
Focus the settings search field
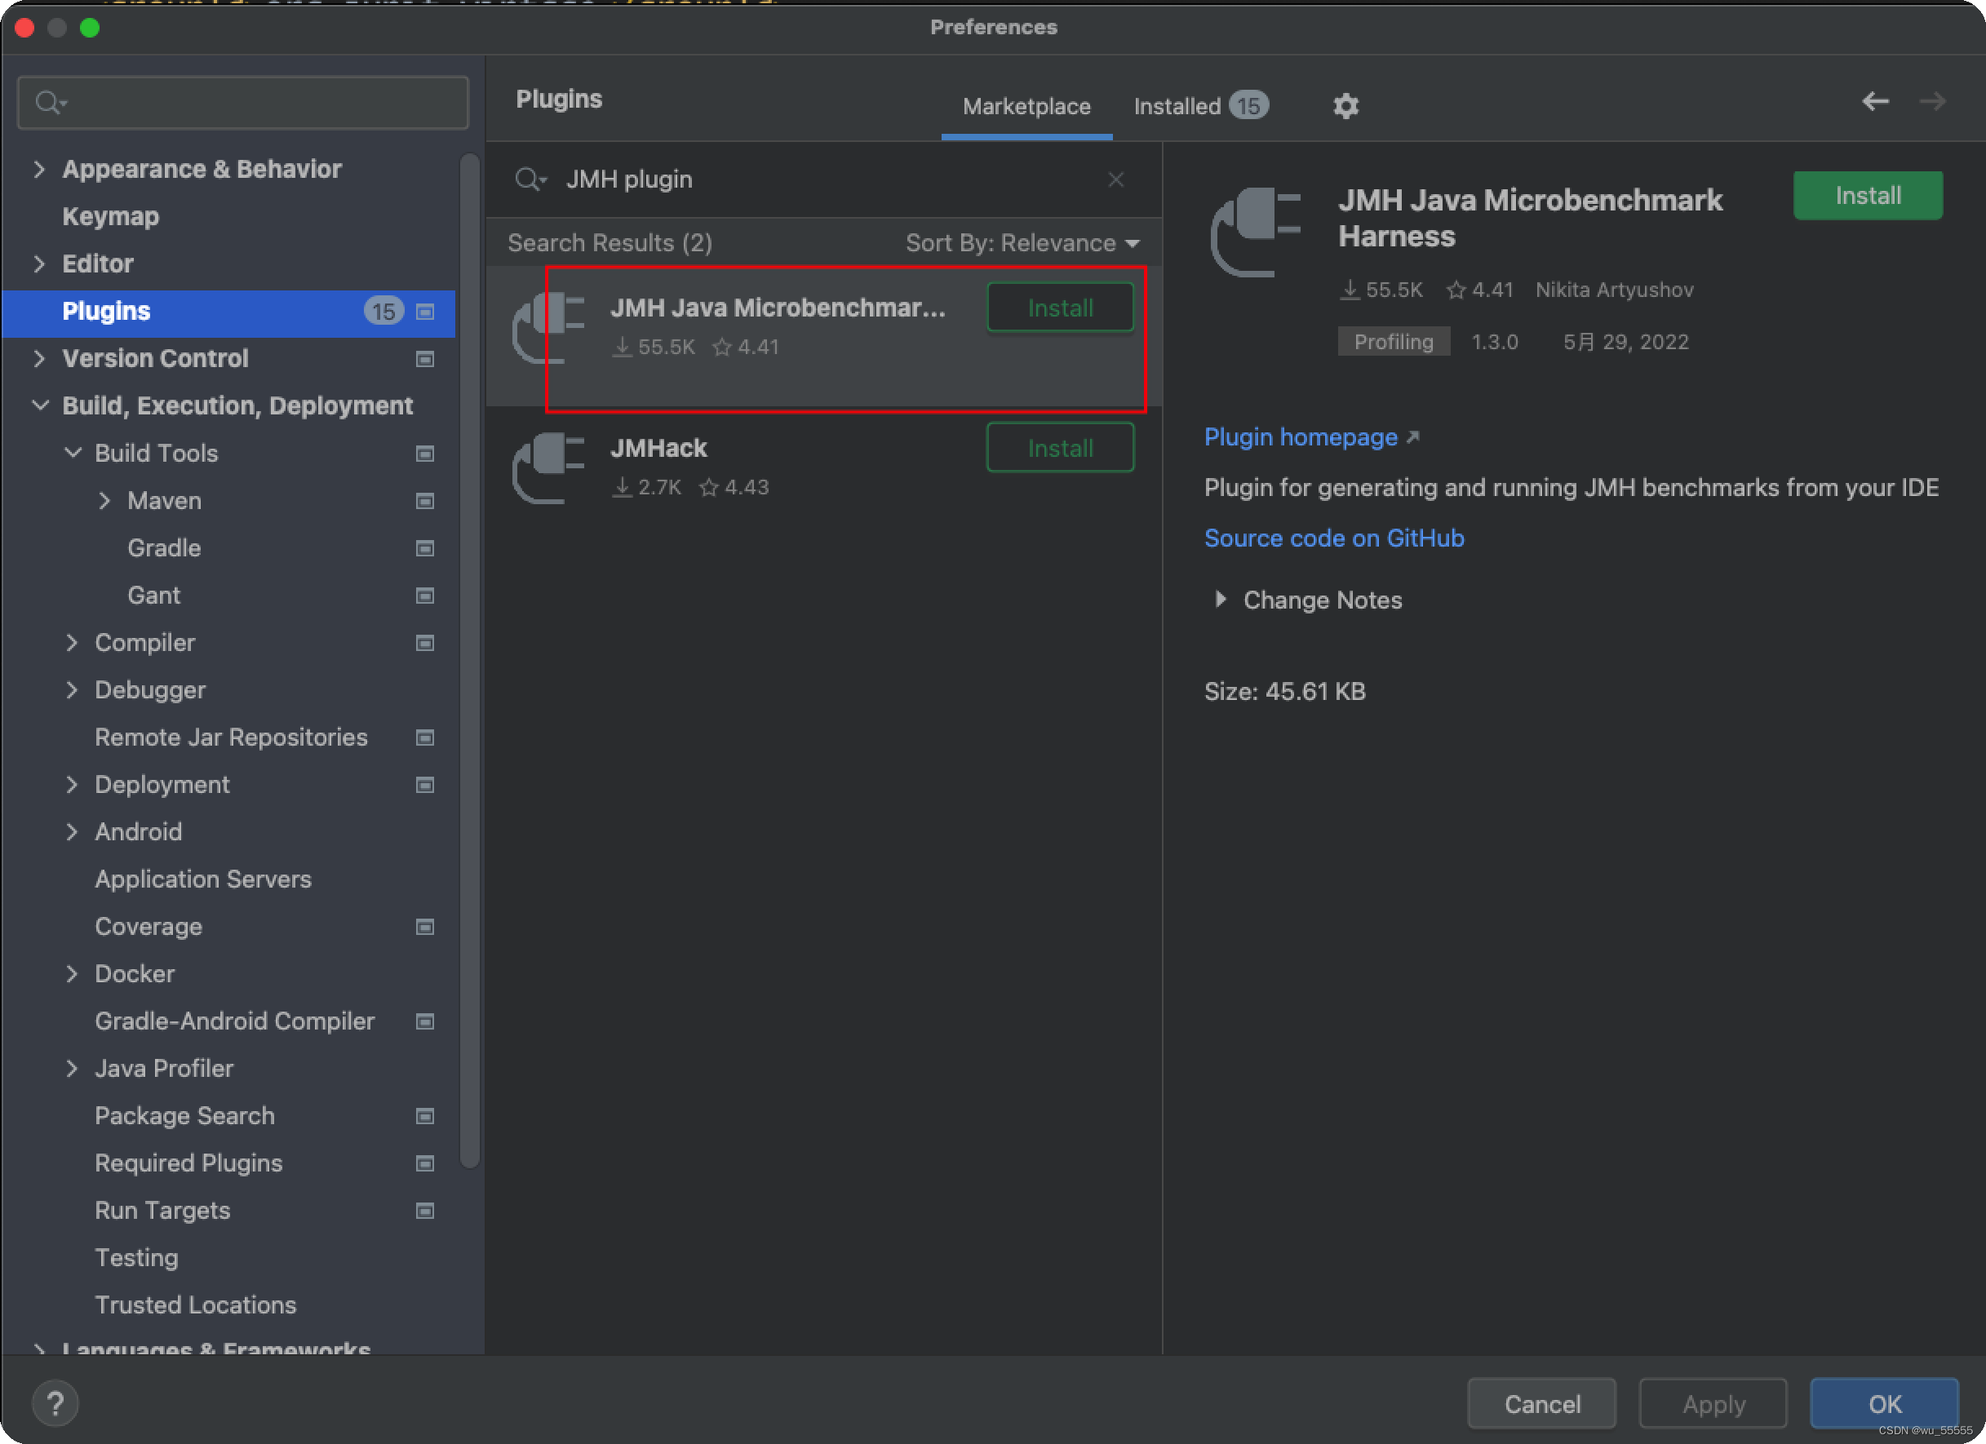click(x=243, y=104)
